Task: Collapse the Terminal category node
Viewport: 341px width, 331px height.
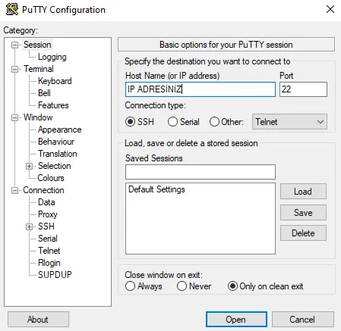Action: (x=15, y=69)
